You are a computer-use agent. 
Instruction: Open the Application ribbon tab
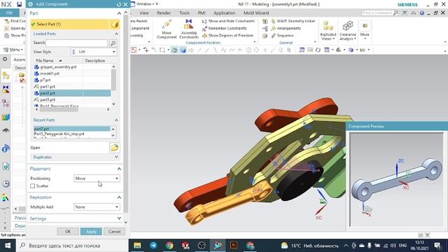[224, 13]
